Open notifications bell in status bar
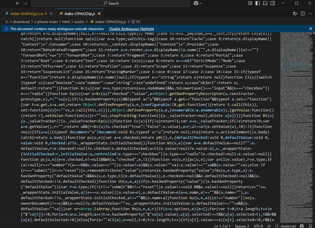 (x=310, y=226)
